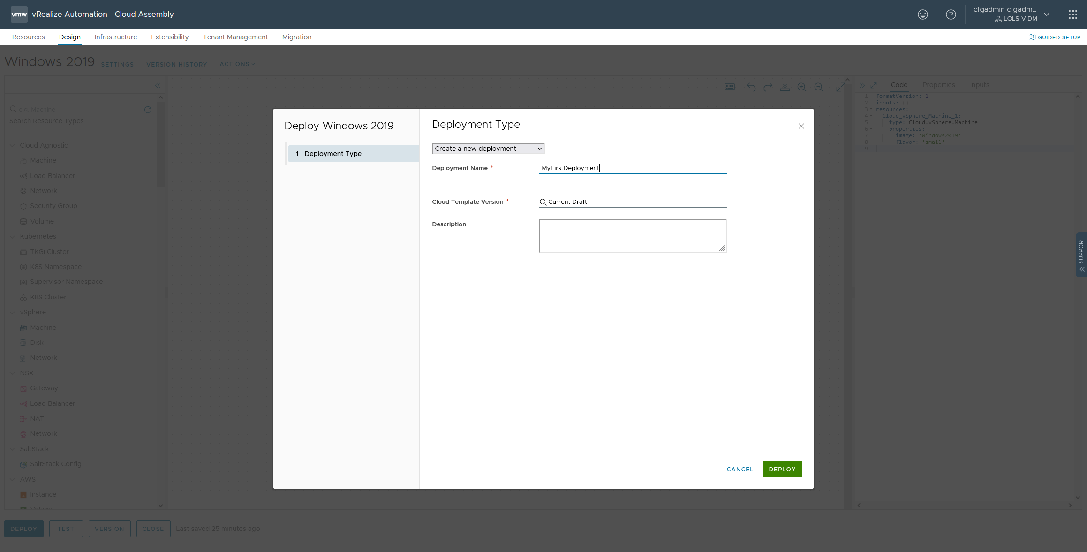1087x552 pixels.
Task: Click the keyboard shortcuts icon on canvas toolbar
Action: coord(730,87)
